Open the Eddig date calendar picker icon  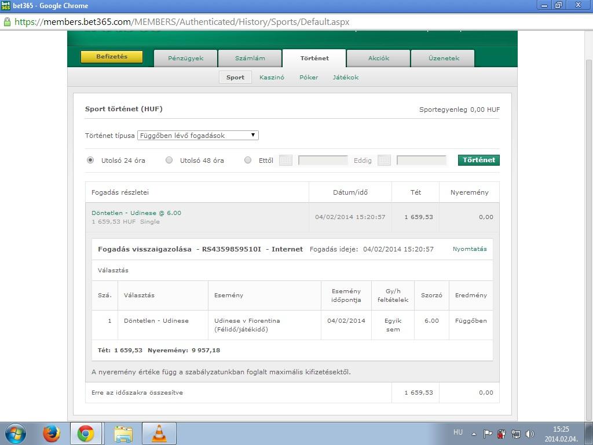coord(384,161)
